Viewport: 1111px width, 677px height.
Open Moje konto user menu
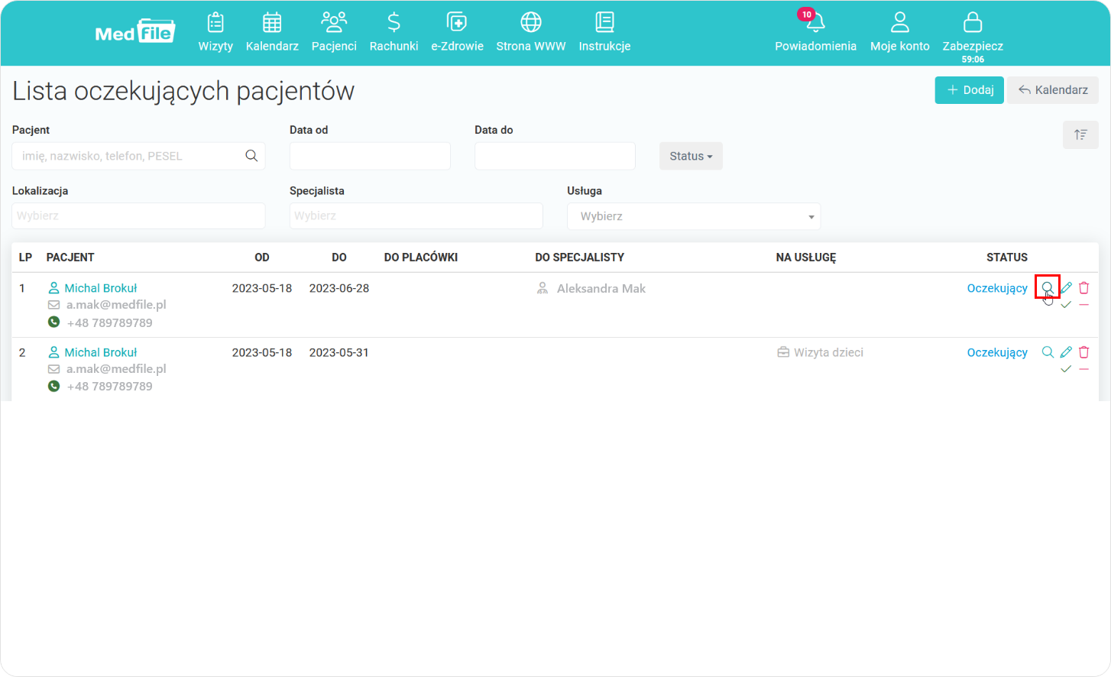coord(900,32)
